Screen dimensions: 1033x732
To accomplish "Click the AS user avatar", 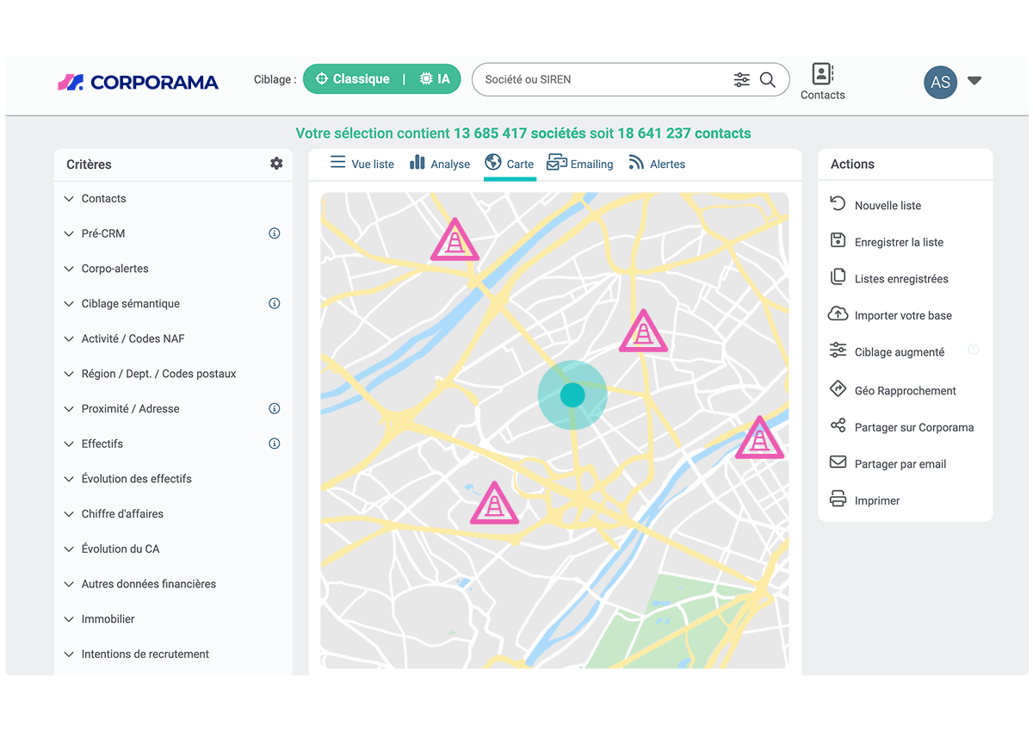I will [x=940, y=82].
